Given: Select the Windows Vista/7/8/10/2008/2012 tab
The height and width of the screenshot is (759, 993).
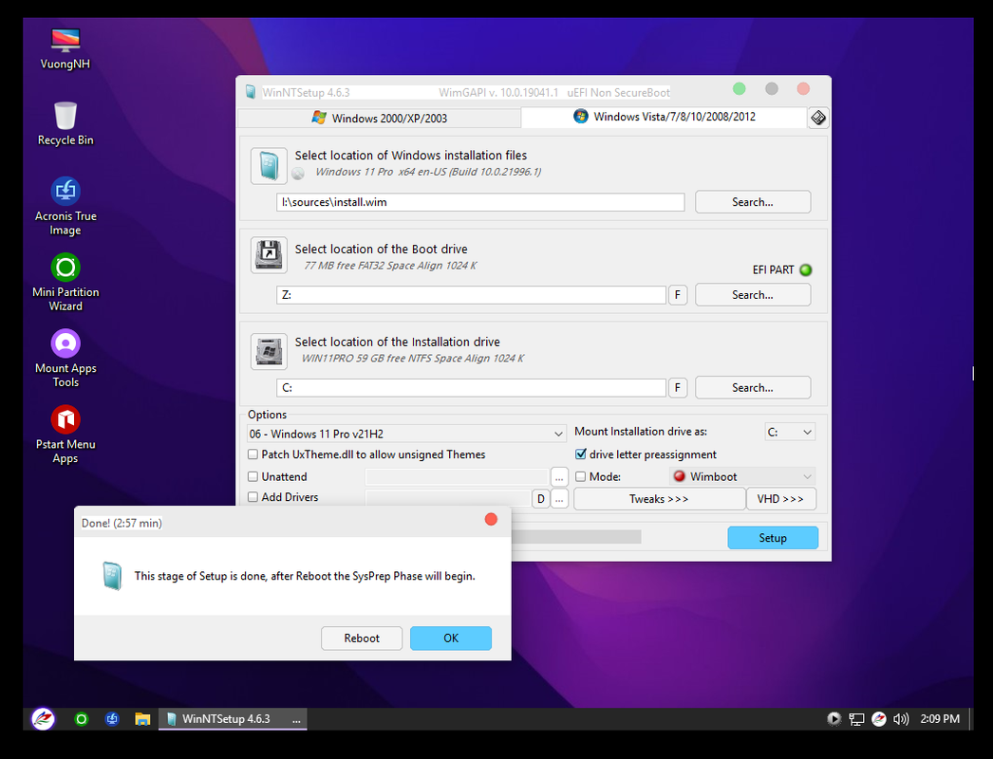Looking at the screenshot, I should point(664,117).
